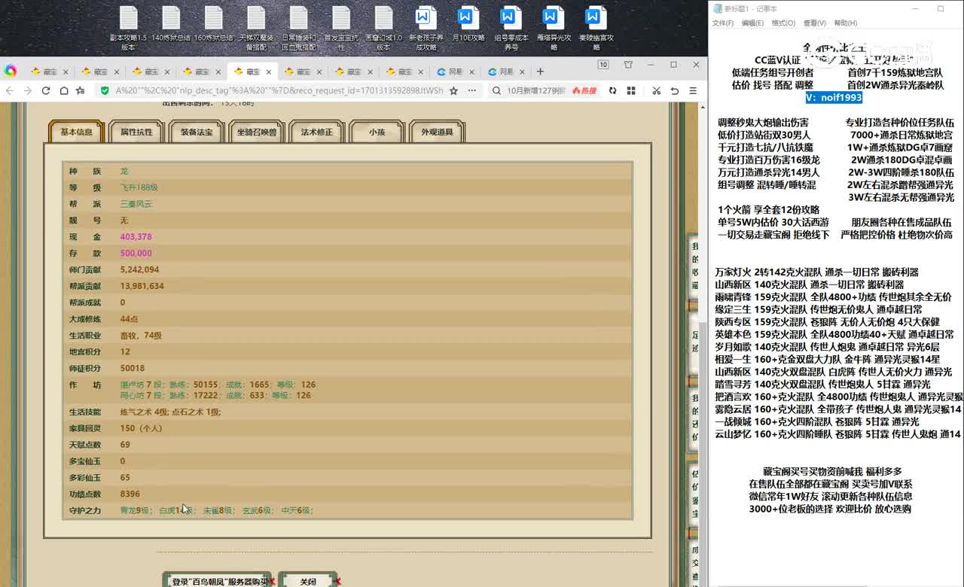Open document 雁塔异光攻略 on desktop

tap(554, 29)
